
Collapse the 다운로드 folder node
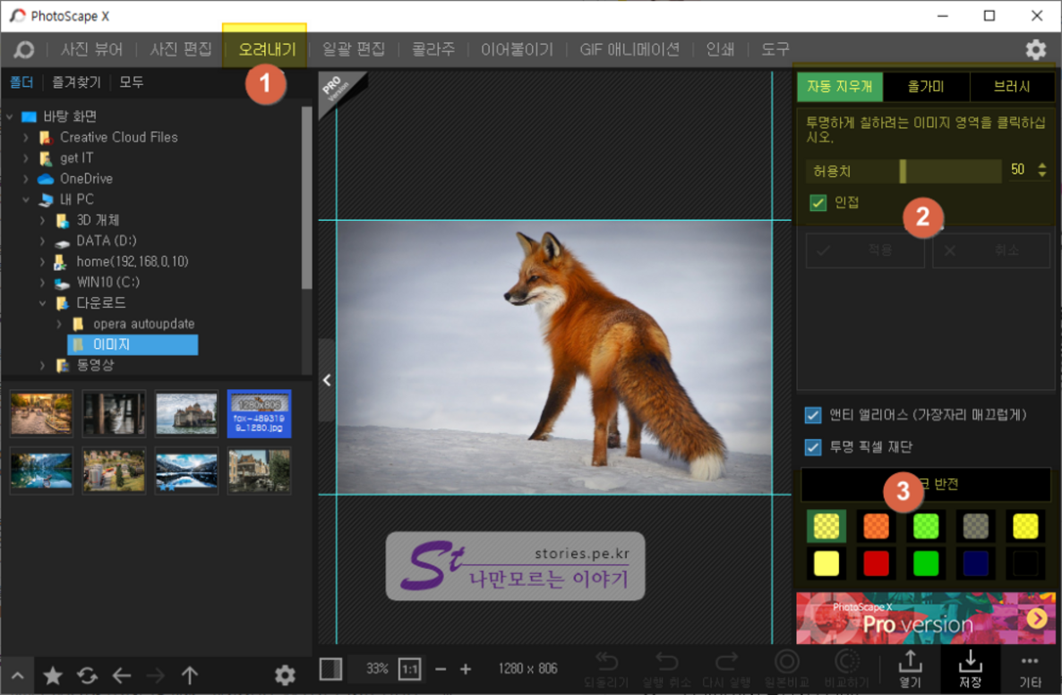[x=42, y=303]
